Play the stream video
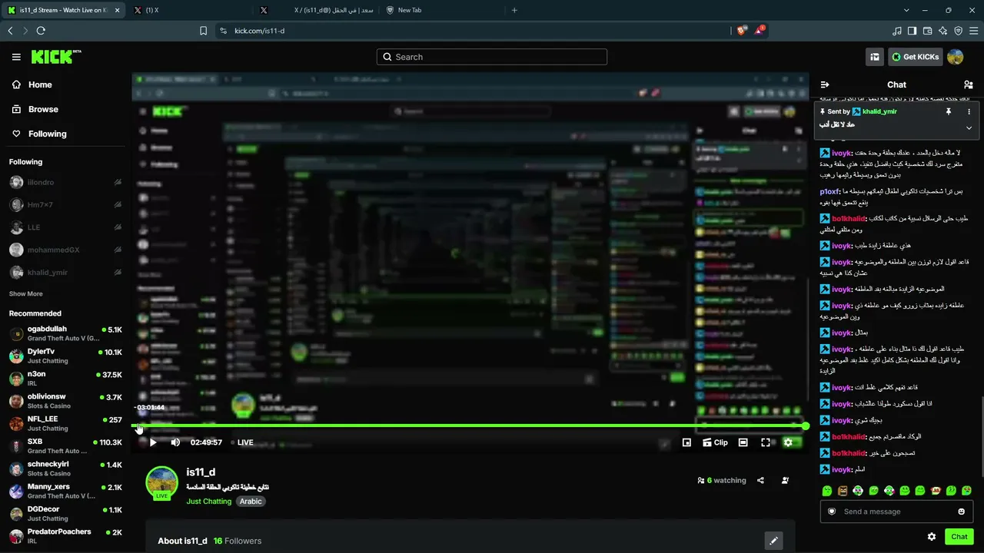 click(x=153, y=442)
